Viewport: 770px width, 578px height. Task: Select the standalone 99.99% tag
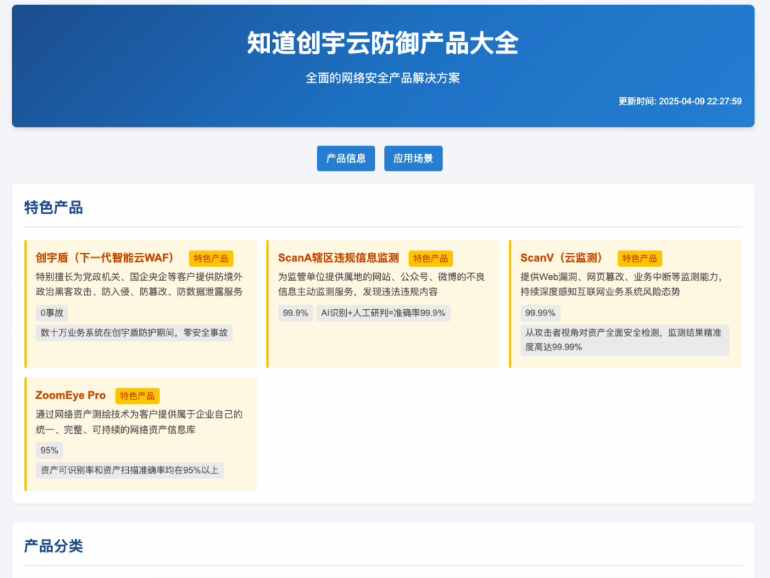540,313
